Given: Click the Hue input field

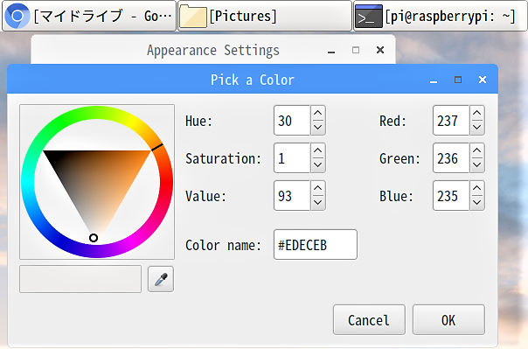Looking at the screenshot, I should pyautogui.click(x=292, y=121).
